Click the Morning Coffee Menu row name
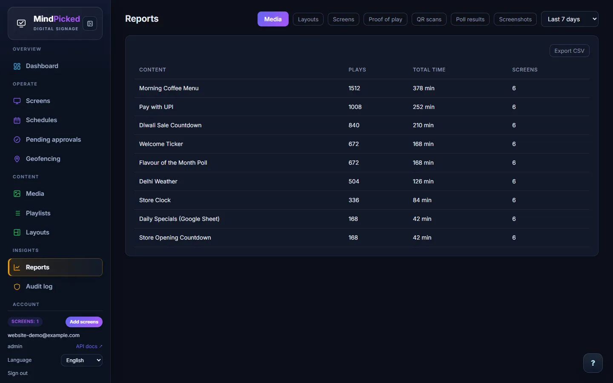 click(x=169, y=88)
